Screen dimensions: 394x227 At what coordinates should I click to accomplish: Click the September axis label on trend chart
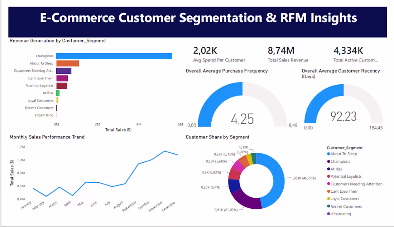click(x=129, y=206)
